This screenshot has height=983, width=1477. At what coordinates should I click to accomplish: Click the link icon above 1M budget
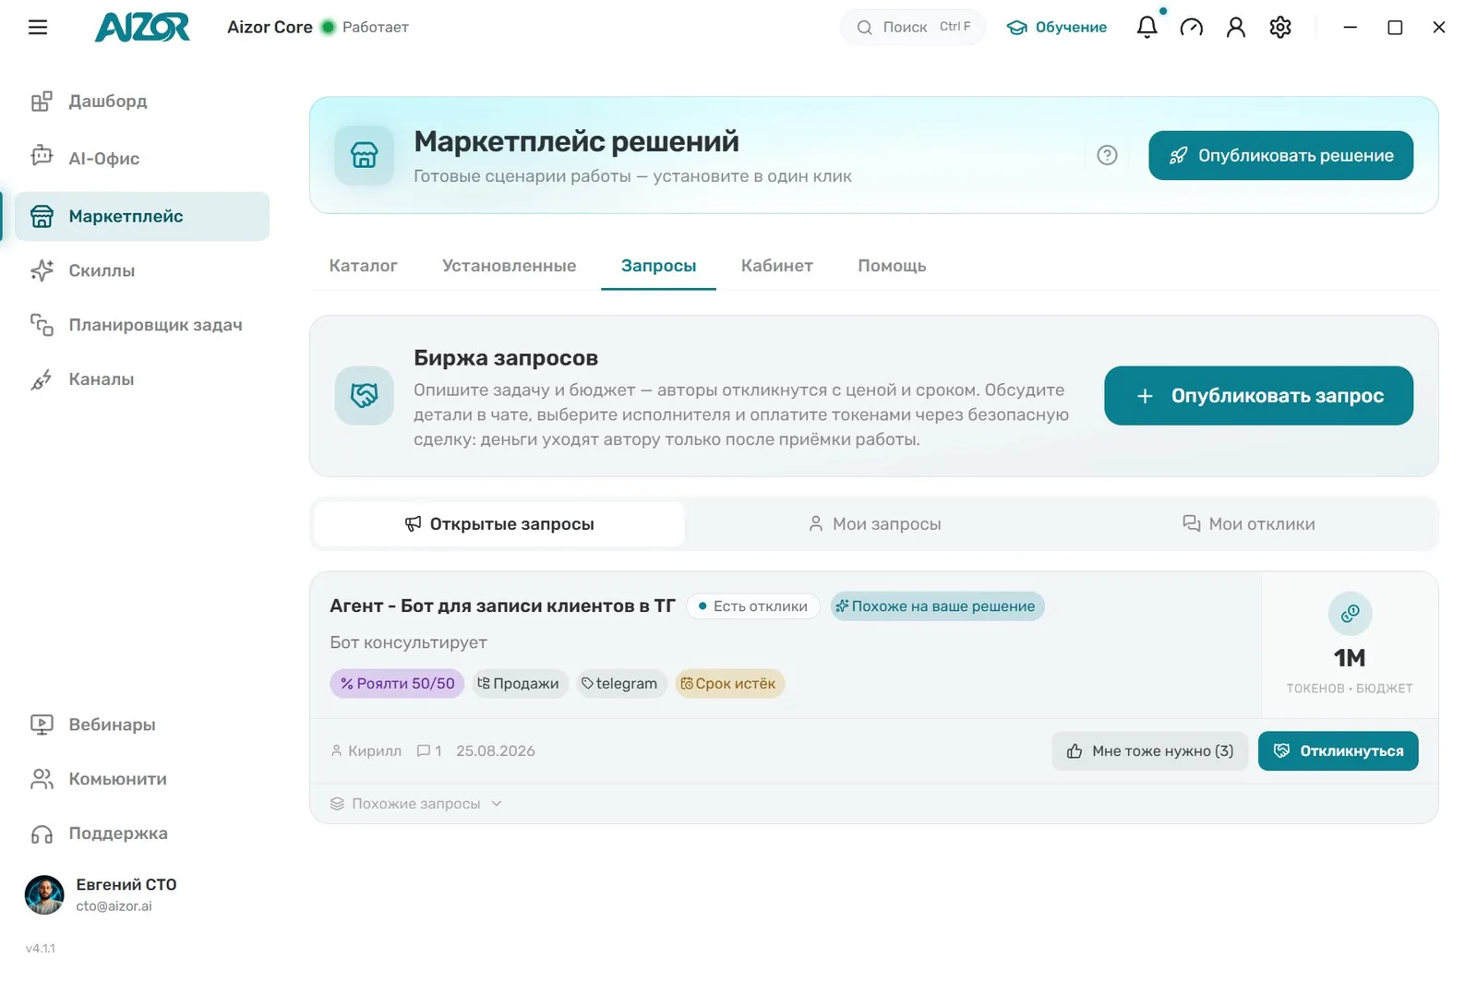pos(1350,614)
